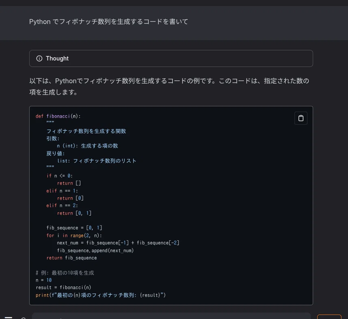Click the user prompt 'Python でフィボナッチ数列を生成するコードを書いて'
Image resolution: width=348 pixels, height=319 pixels.
point(109,22)
